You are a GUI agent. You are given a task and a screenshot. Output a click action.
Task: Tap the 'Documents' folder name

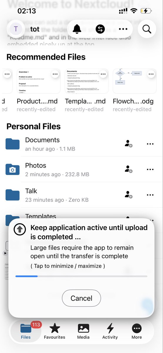(42, 140)
